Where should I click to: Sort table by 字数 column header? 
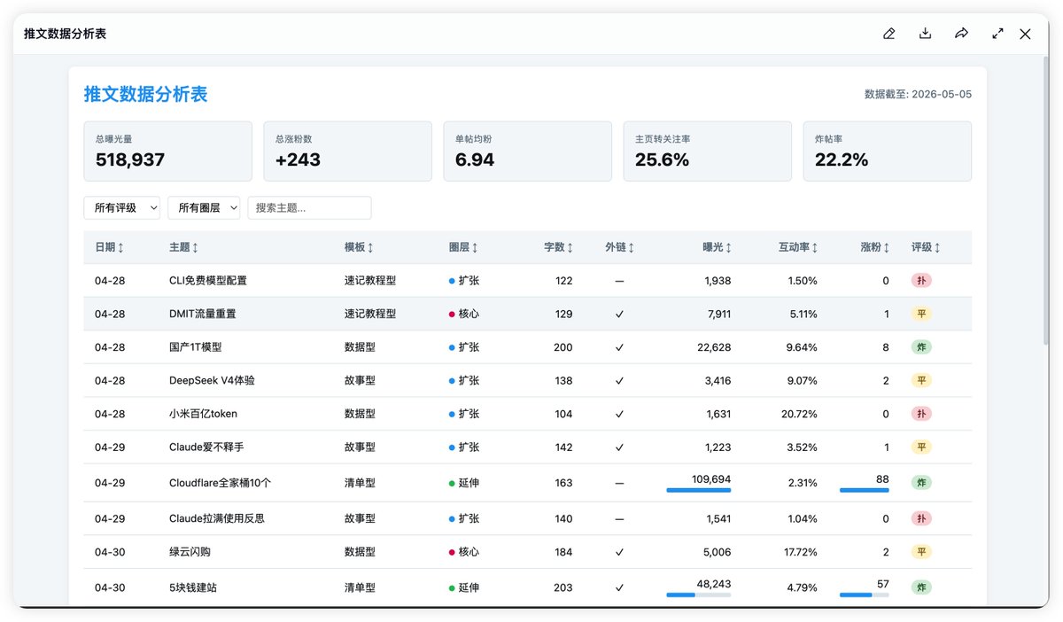pos(558,247)
